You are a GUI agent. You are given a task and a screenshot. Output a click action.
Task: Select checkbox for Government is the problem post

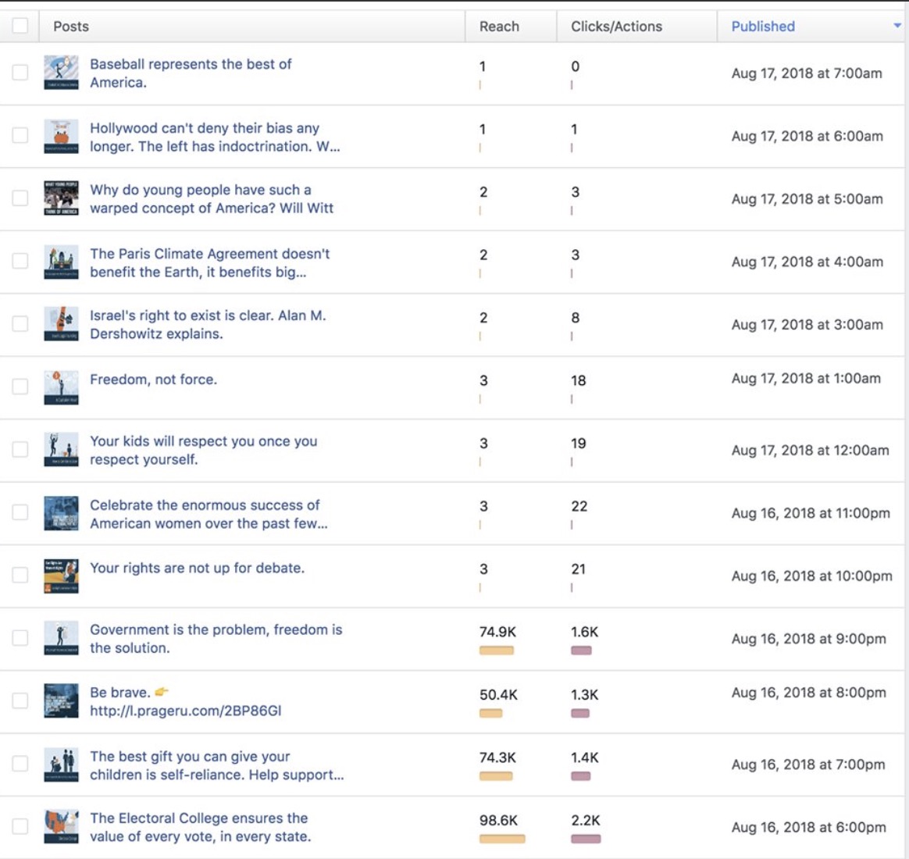click(x=20, y=638)
